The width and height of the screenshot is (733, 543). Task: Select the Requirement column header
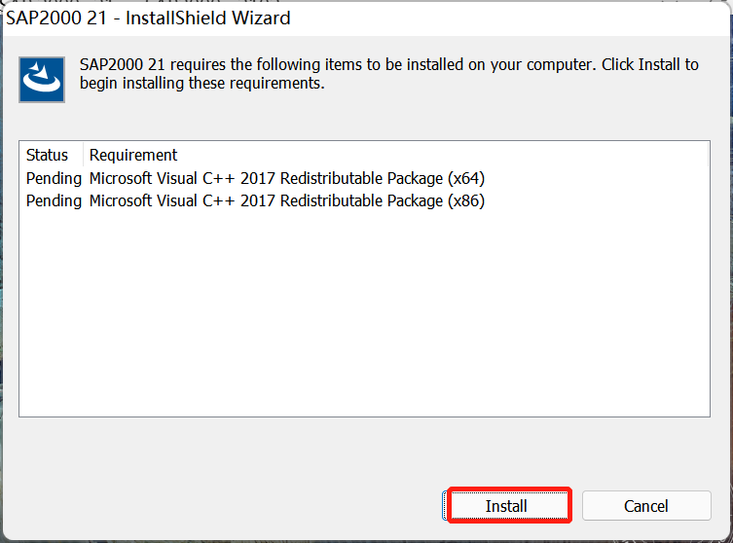click(133, 155)
